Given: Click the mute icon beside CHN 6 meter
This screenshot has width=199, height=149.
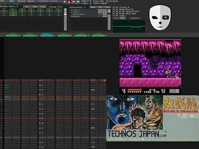Looking at the screenshot, I should click(106, 36).
